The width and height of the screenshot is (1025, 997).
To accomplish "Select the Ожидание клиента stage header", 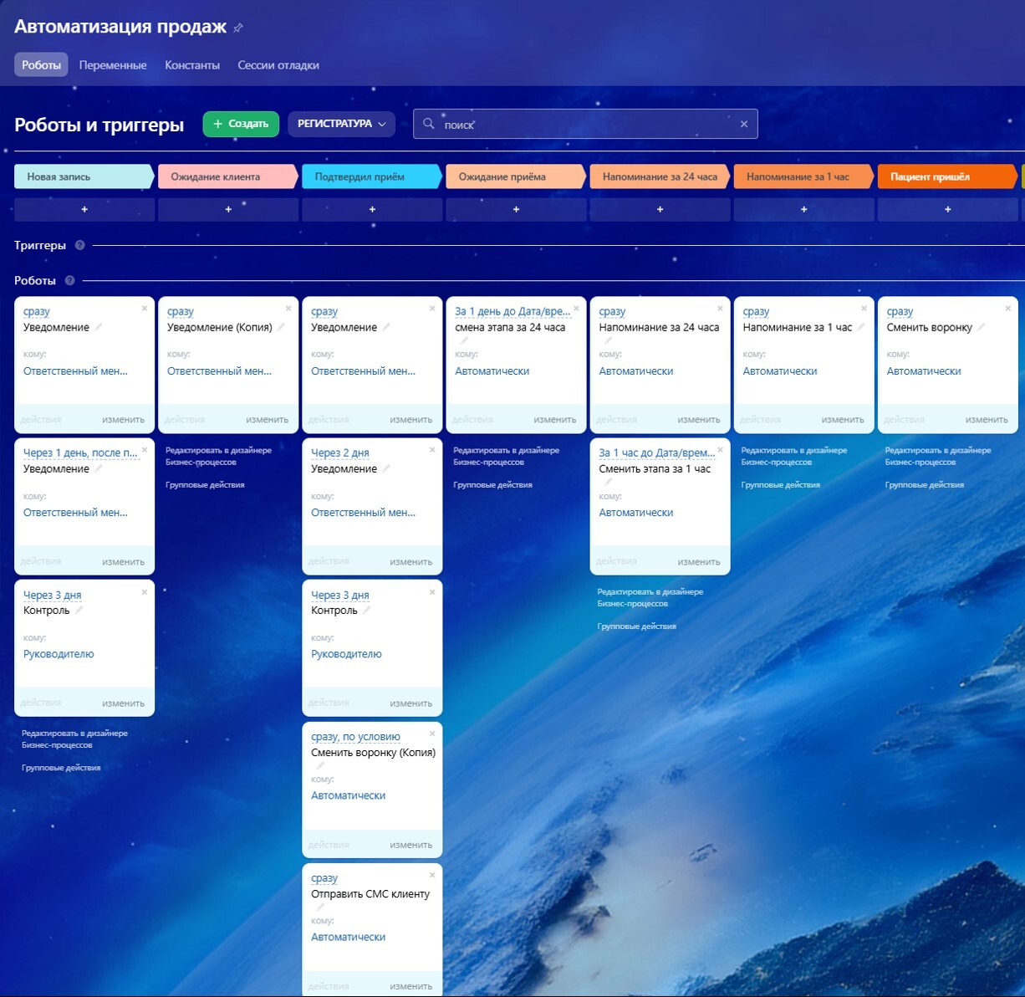I will coord(227,176).
